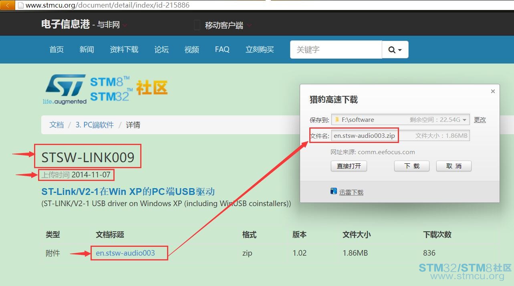Click the 迅雷 icon in dialog footer
Image resolution: width=514 pixels, height=286 pixels.
tap(333, 191)
